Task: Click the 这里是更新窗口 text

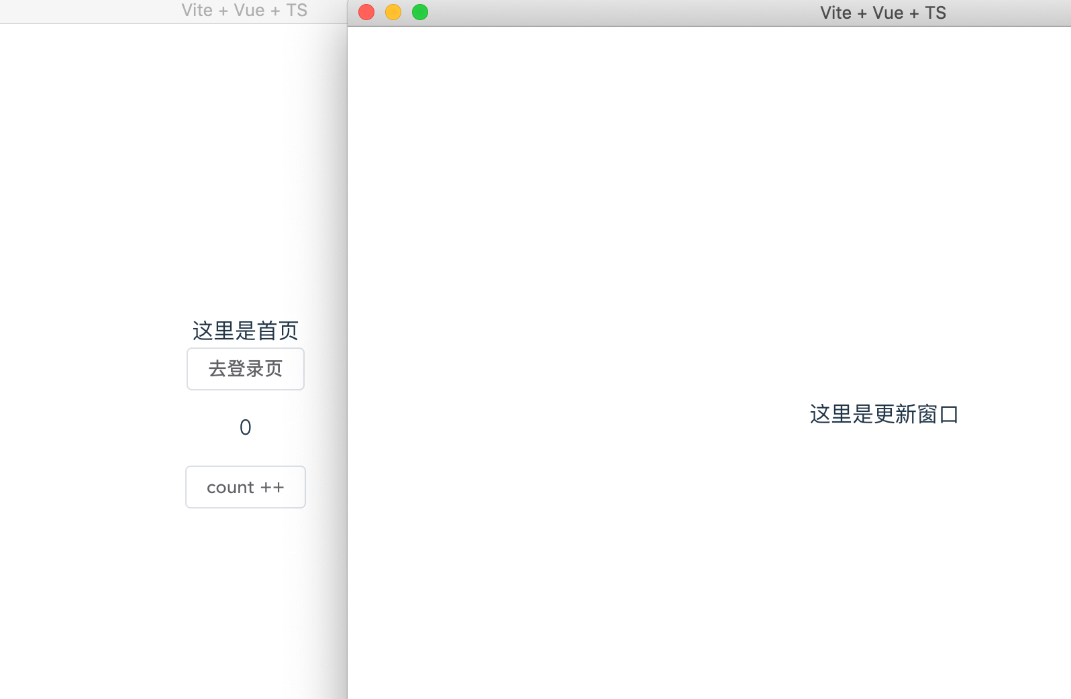Action: (884, 415)
